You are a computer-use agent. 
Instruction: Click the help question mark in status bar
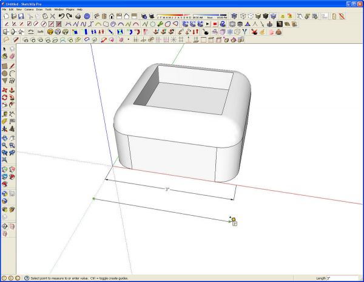[x=27, y=278]
